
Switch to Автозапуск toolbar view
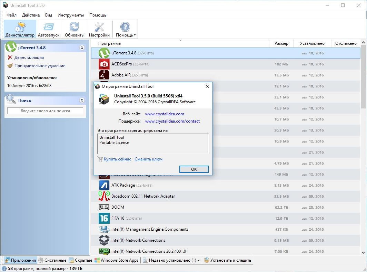(x=49, y=29)
